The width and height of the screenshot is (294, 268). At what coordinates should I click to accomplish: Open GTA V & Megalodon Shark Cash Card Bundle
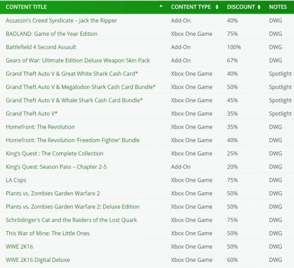[x=81, y=87]
